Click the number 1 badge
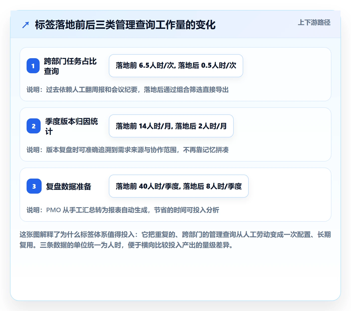The image size is (351, 311). coord(33,66)
